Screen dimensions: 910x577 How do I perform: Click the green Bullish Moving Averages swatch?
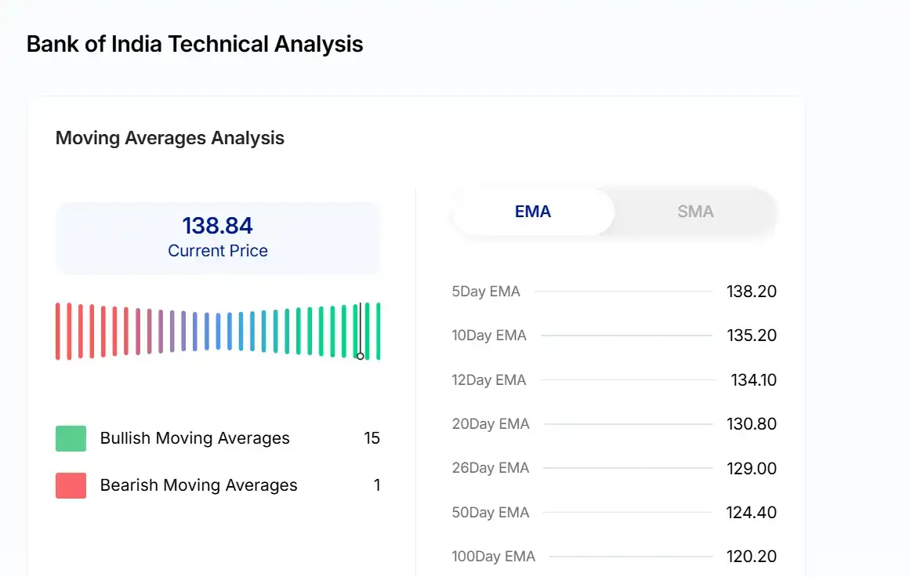71,438
